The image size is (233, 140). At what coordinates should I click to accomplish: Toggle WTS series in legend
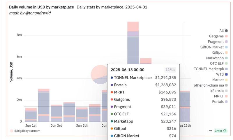pos(222,74)
